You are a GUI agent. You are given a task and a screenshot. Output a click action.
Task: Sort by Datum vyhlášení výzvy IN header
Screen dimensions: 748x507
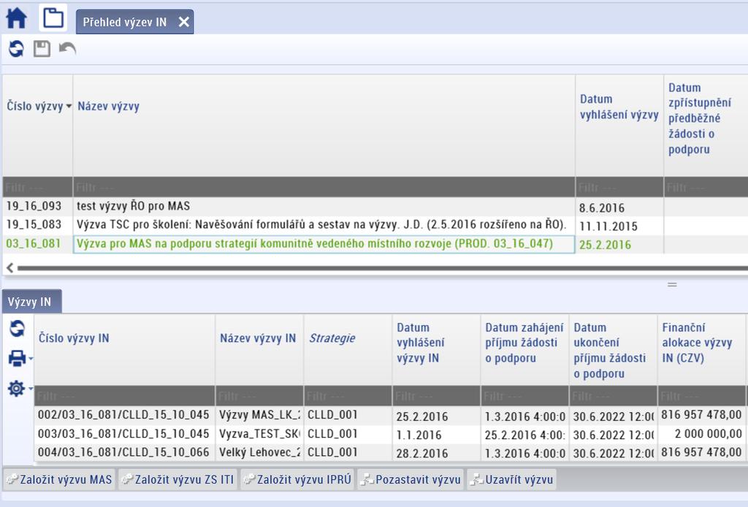pos(420,343)
